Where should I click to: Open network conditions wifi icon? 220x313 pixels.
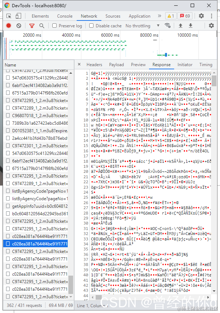pyautogui.click(x=167, y=26)
